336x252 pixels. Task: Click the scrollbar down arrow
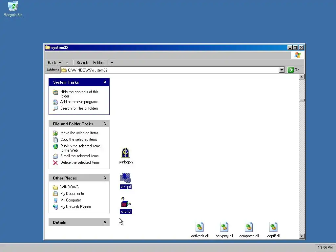[x=302, y=236]
